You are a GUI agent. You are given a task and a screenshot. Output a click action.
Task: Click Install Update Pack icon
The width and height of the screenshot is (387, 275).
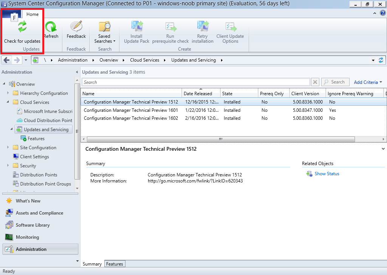coord(137,26)
